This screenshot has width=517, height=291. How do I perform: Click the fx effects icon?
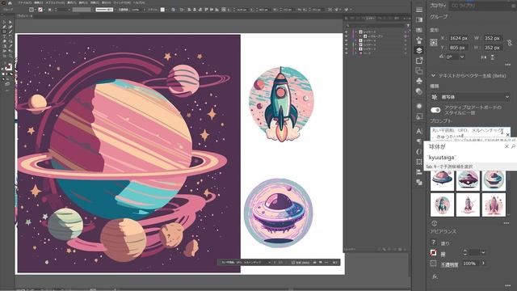435,276
